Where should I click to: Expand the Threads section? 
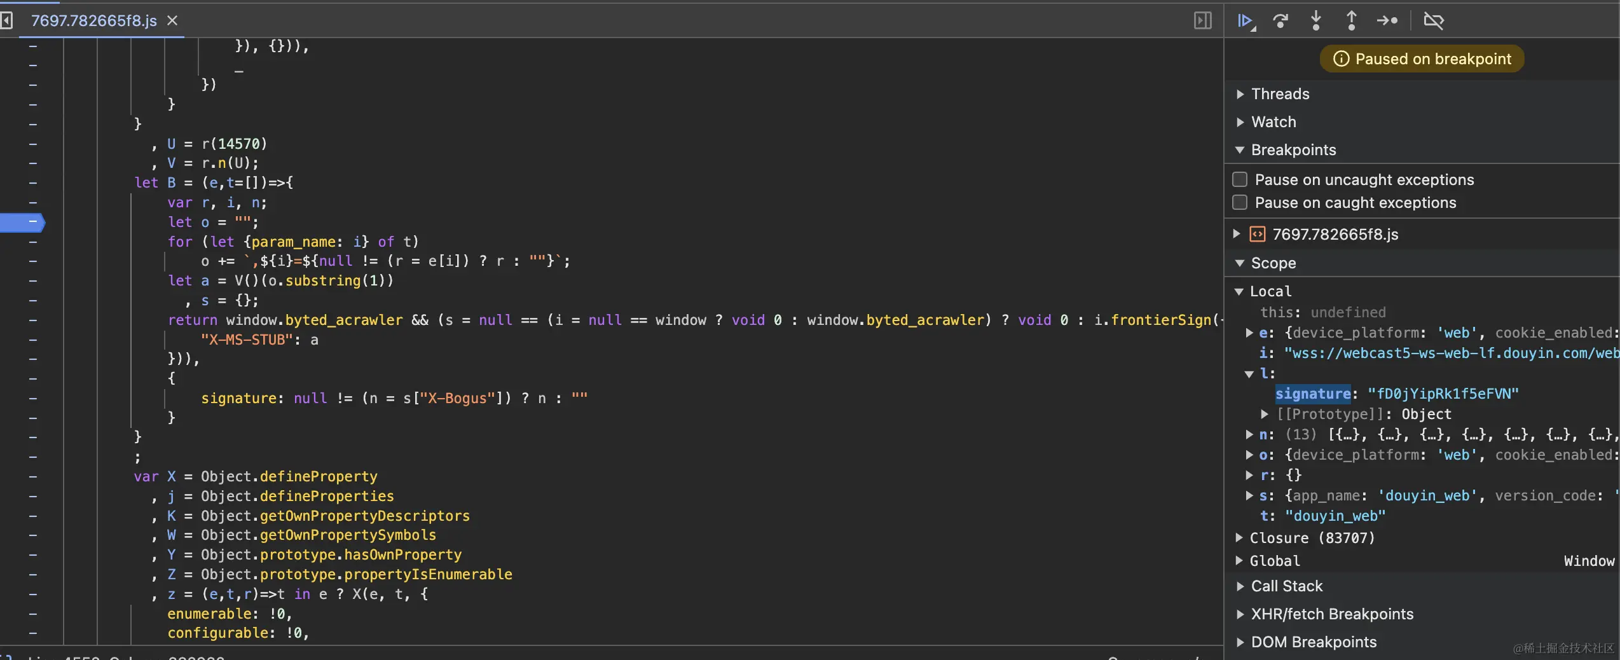1240,94
